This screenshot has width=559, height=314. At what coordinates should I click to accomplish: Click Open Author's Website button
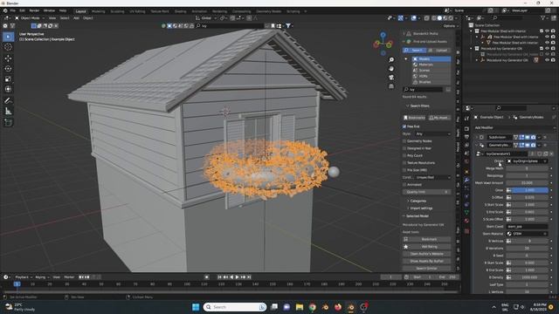(x=427, y=254)
